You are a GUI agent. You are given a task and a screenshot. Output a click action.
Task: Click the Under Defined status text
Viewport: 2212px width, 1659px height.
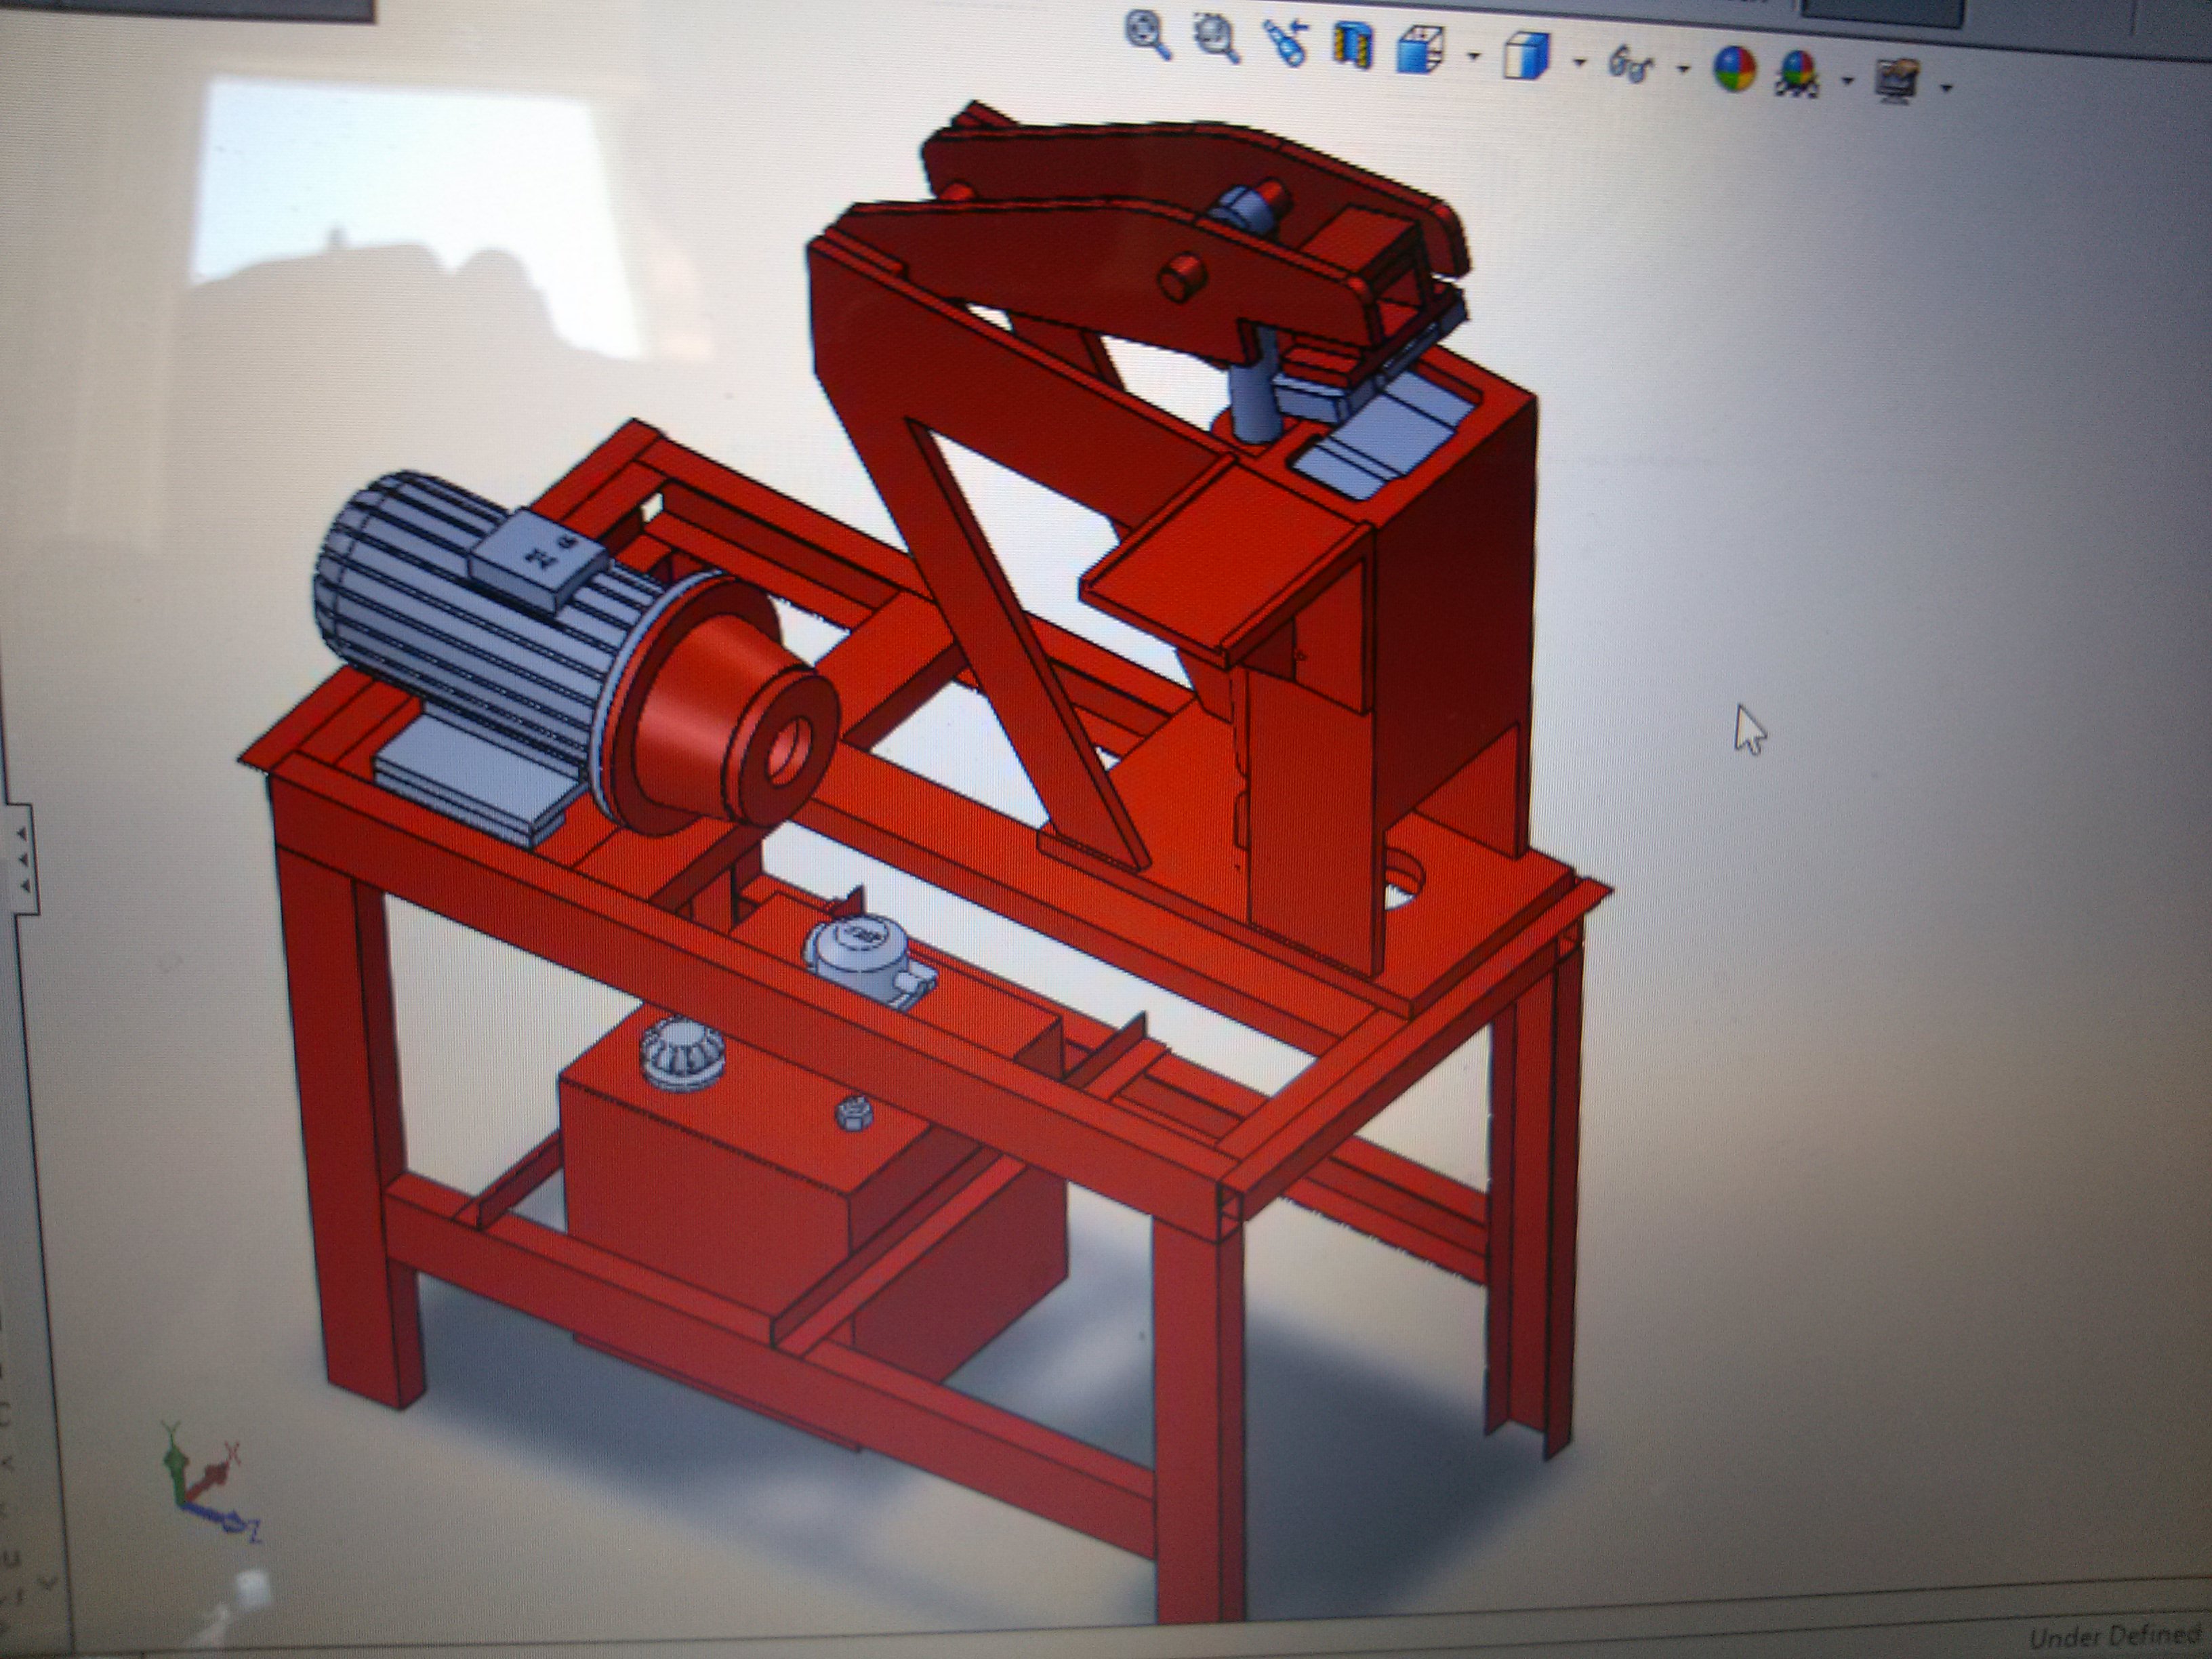(x=2115, y=1637)
